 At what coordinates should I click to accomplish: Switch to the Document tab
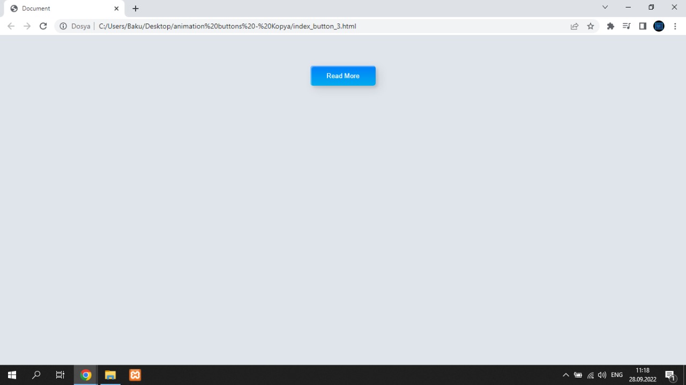pos(59,8)
